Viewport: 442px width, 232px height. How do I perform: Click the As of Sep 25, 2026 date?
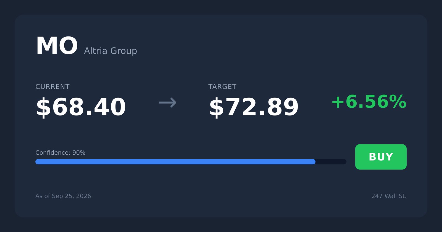63,196
